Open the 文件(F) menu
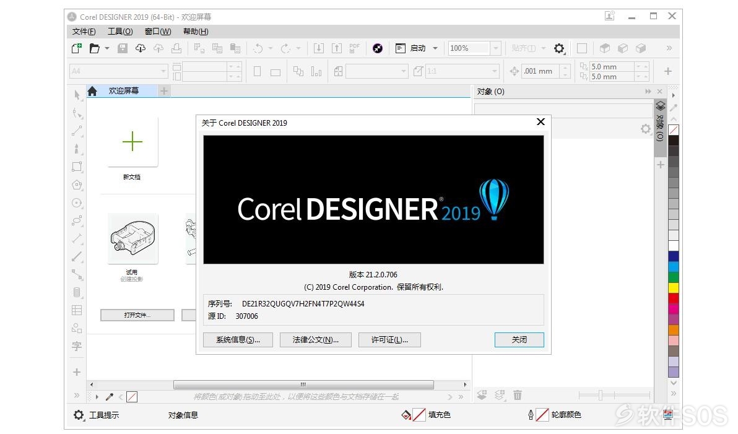This screenshot has height=434, width=738. click(84, 31)
